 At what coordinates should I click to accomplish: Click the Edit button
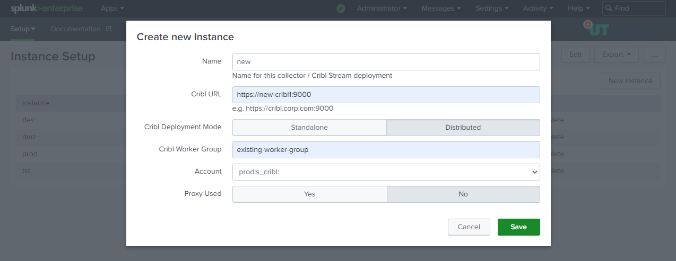(x=575, y=55)
